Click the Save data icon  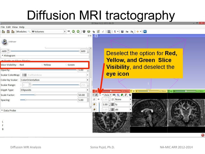(x=13, y=32)
